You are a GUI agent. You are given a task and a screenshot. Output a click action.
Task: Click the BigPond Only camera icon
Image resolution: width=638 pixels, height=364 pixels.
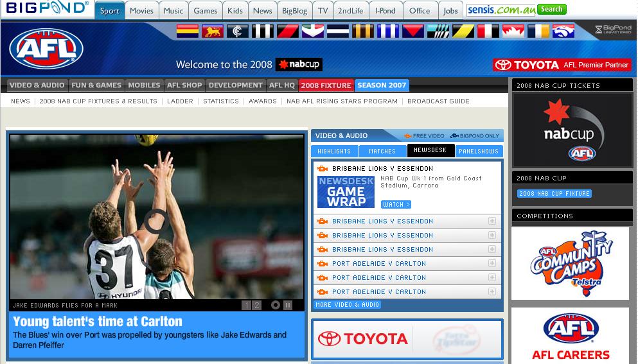tap(454, 136)
